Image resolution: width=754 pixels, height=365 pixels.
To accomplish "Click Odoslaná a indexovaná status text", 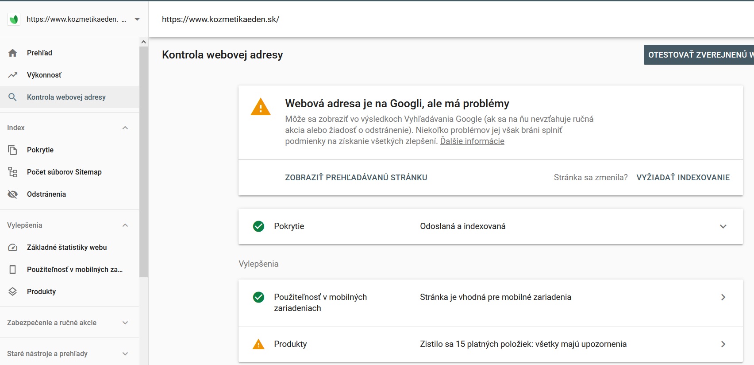I will pyautogui.click(x=463, y=226).
